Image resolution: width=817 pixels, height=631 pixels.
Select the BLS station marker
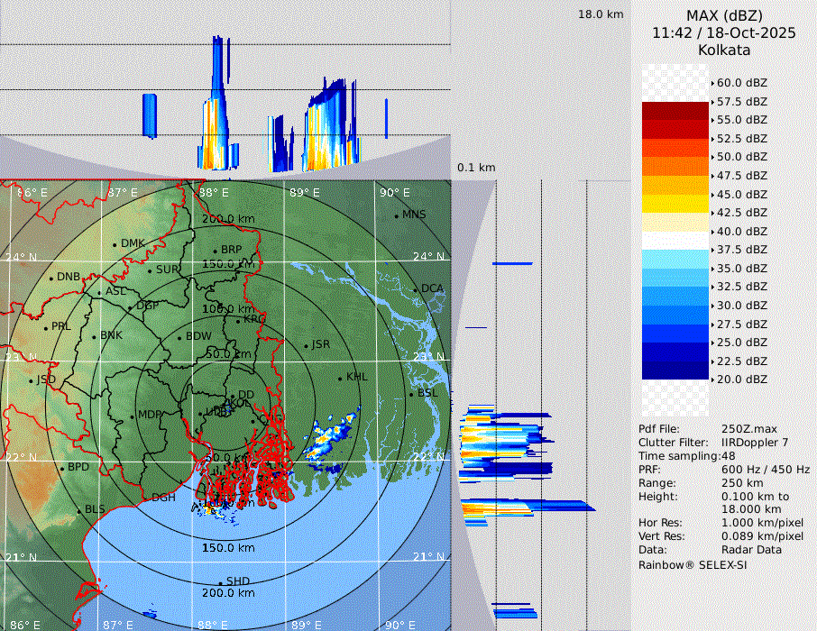[79, 510]
